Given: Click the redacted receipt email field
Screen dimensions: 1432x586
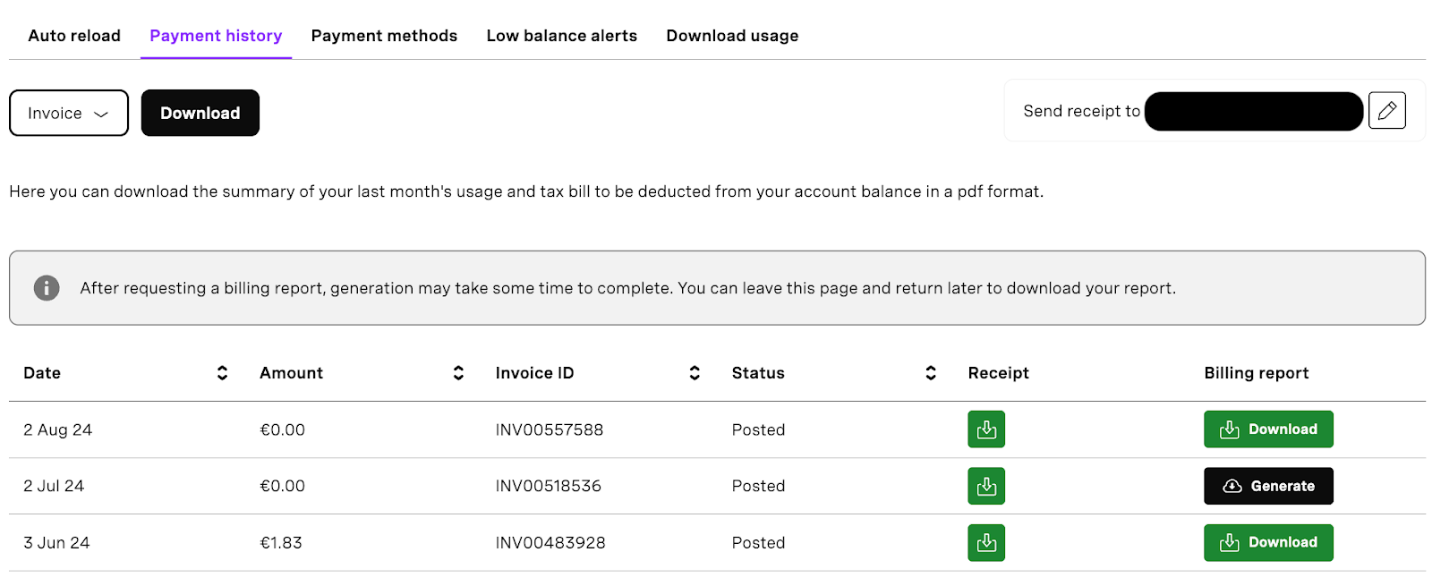Looking at the screenshot, I should click(x=1254, y=111).
